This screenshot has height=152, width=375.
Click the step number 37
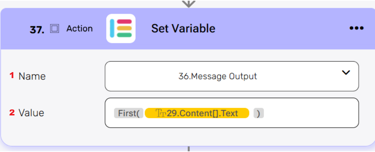click(x=37, y=30)
